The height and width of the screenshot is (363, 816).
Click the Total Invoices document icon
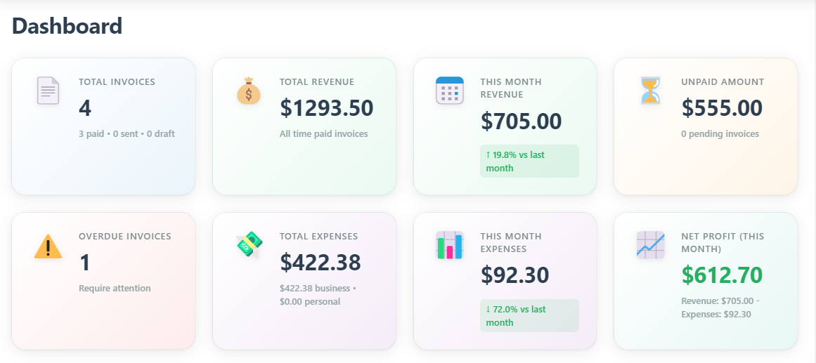point(48,91)
